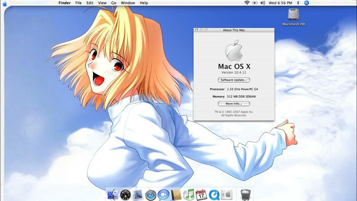The width and height of the screenshot is (357, 201).
Task: Click the Bluetooth status icon
Action: pyautogui.click(x=298, y=3)
